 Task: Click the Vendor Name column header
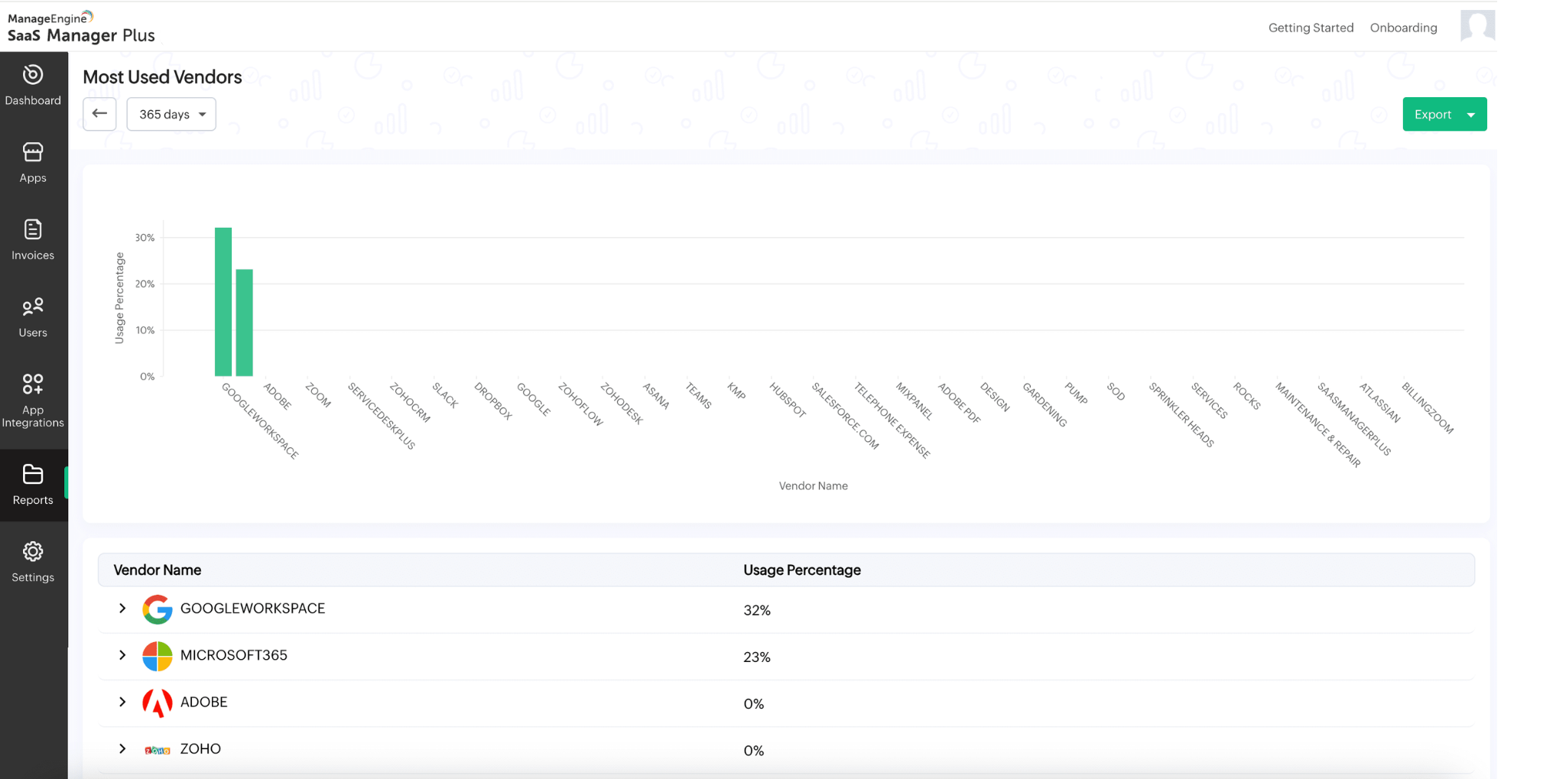coord(158,570)
